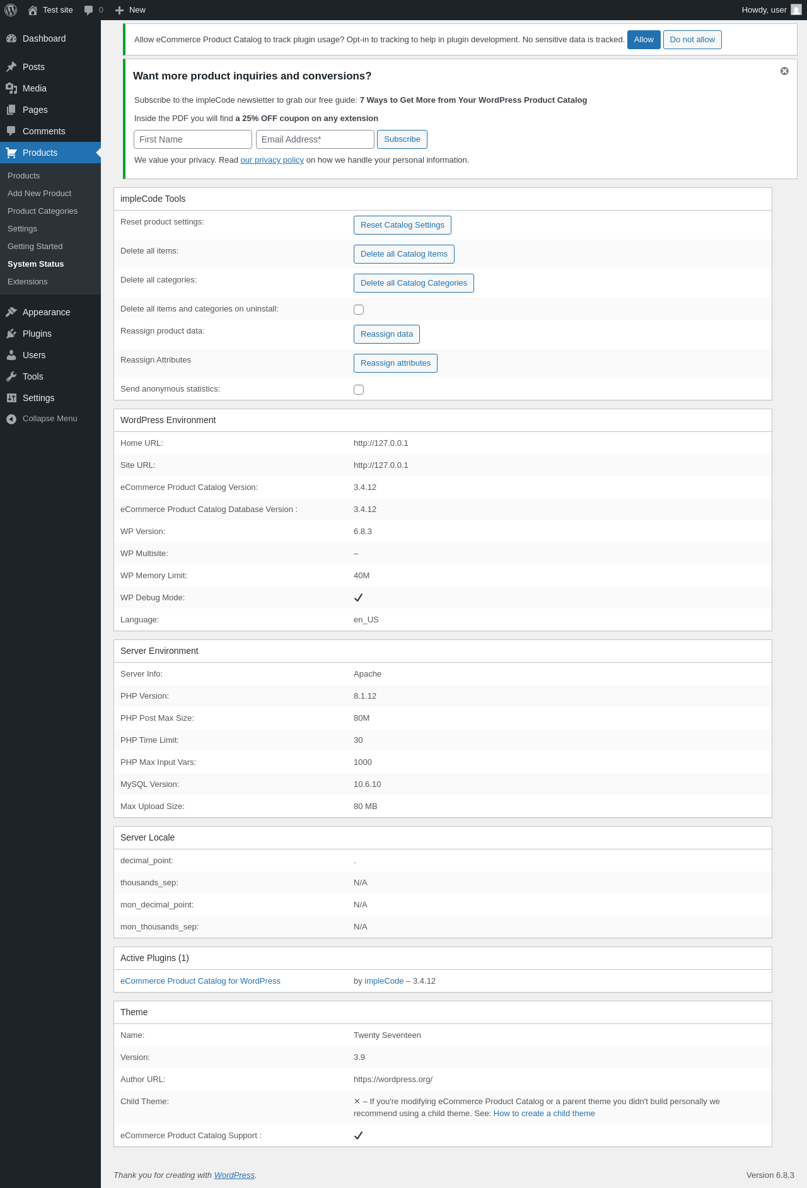
Task: Click the comments bubble in admin bar
Action: [x=89, y=10]
